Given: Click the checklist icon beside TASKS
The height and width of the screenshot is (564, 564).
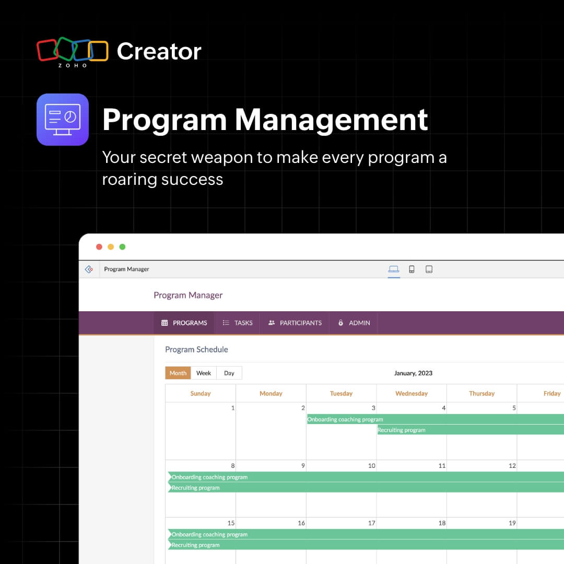Looking at the screenshot, I should click(x=225, y=323).
